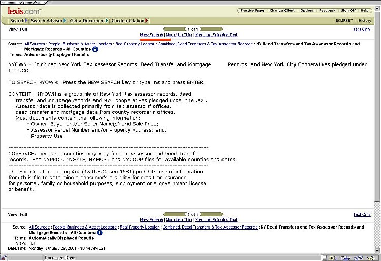Click the New Search link below the document
Viewport: 381px width, 261px height.
[x=151, y=220]
